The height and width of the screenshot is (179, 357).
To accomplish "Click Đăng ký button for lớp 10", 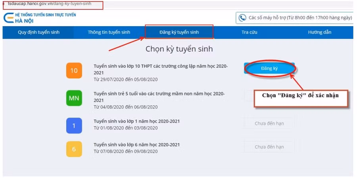I will (269, 68).
